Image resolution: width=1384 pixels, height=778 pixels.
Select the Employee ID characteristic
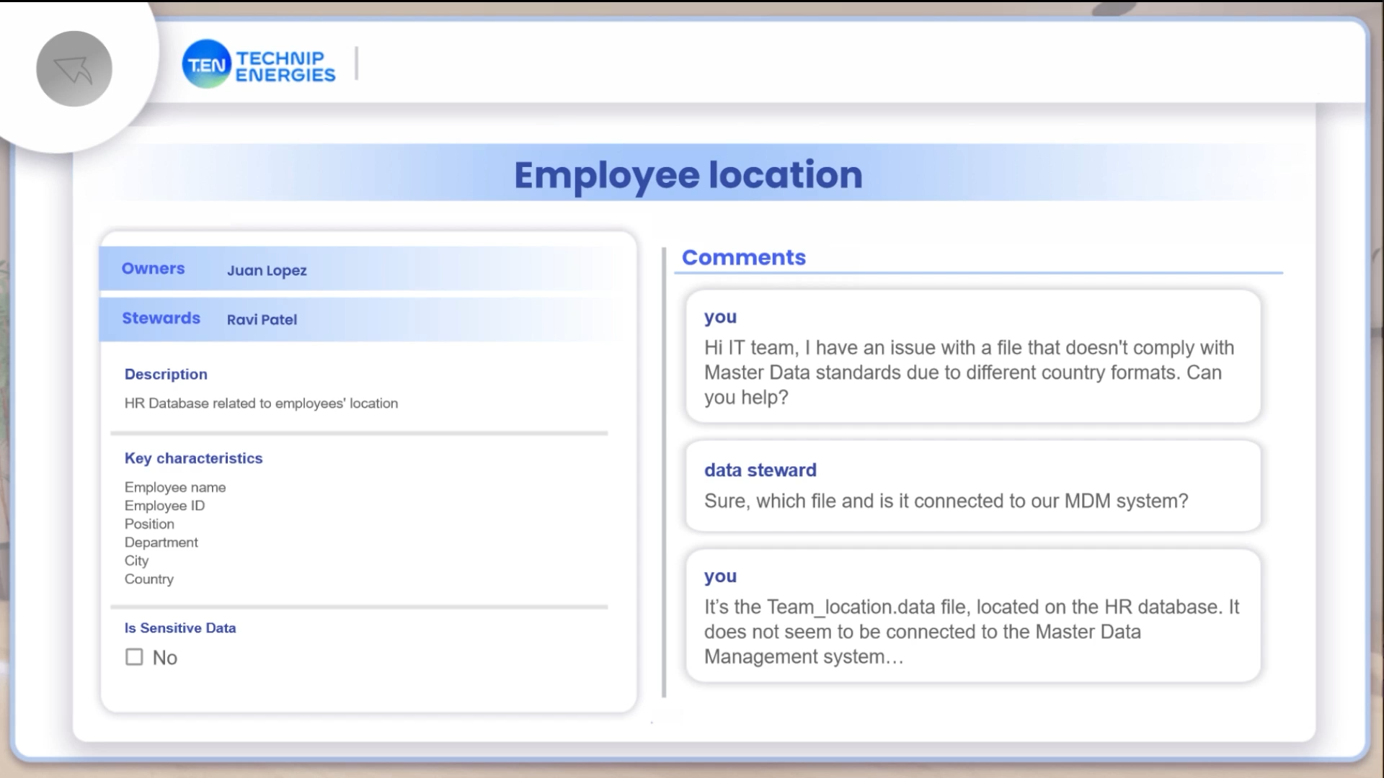point(164,506)
